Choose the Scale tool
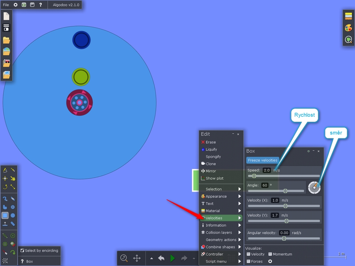This screenshot has height=266, width=355. pos(13,187)
